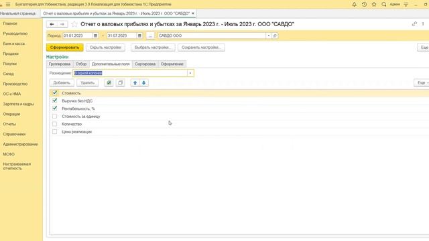Open the notifications bell icon
The image size is (429, 241).
pos(355,5)
